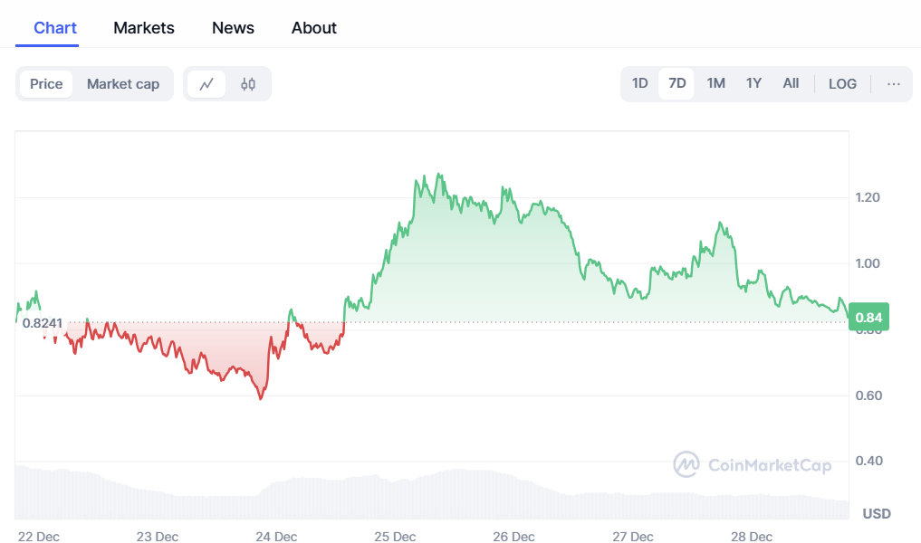Open more options via the ellipsis icon

894,83
